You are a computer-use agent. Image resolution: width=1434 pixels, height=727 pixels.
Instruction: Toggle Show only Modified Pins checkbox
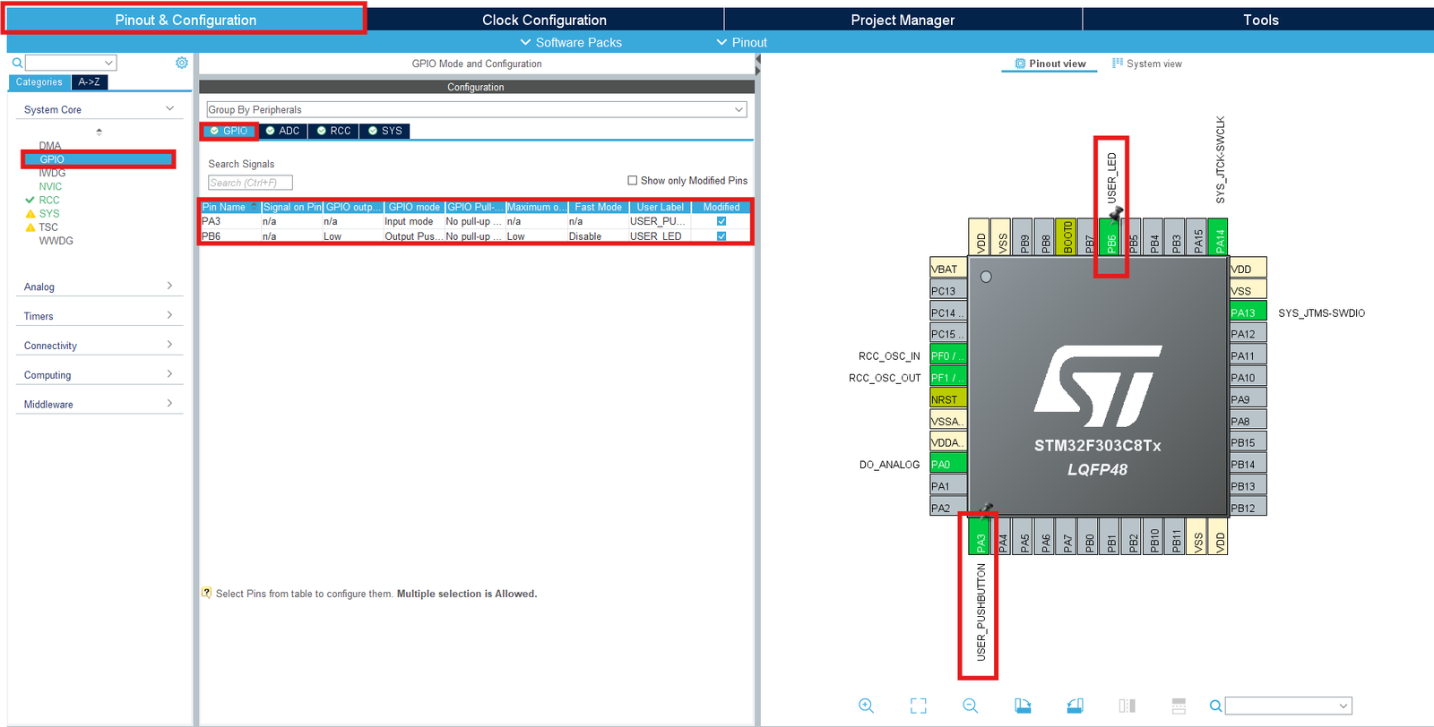[633, 180]
